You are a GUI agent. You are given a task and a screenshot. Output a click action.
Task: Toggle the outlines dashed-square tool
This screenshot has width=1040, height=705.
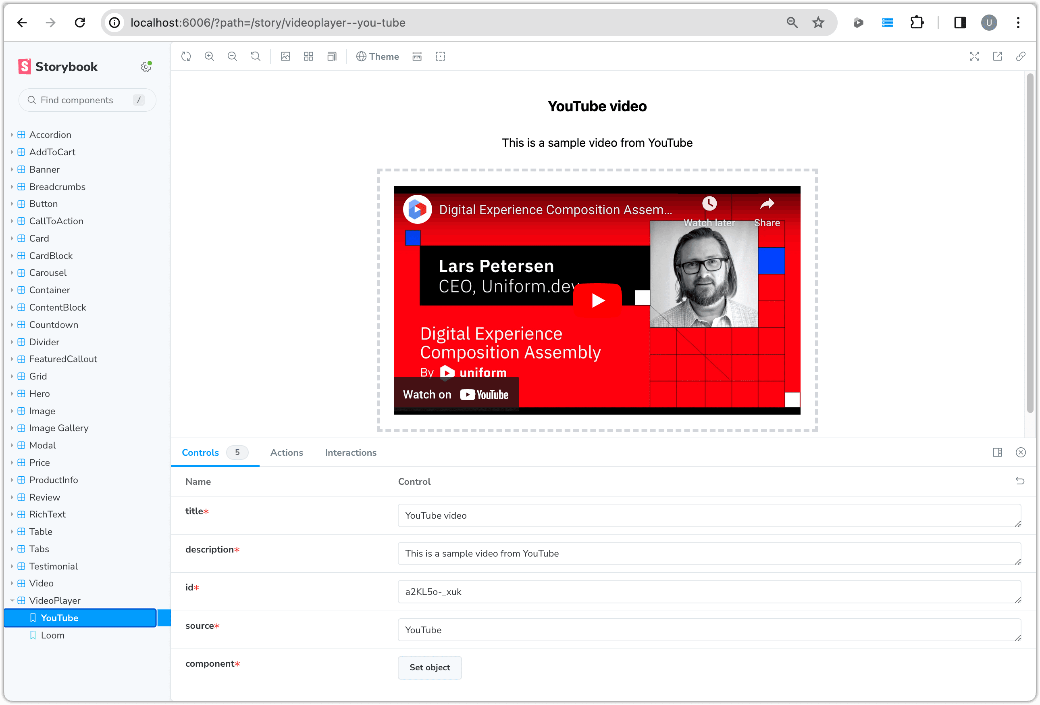coord(440,56)
